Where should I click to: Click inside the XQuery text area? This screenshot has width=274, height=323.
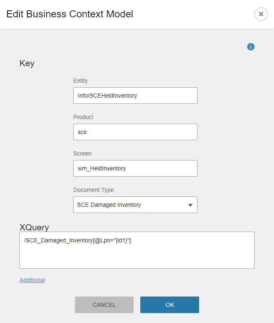137,254
